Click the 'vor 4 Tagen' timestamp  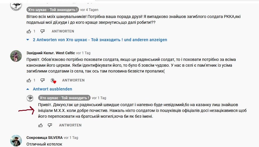89,10
